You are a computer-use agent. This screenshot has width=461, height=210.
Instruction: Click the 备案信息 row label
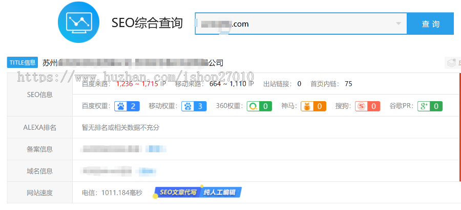coord(39,149)
